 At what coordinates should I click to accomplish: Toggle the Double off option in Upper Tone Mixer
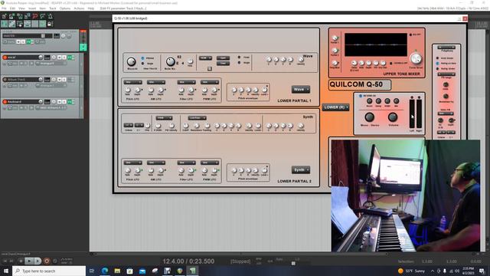pos(391,63)
